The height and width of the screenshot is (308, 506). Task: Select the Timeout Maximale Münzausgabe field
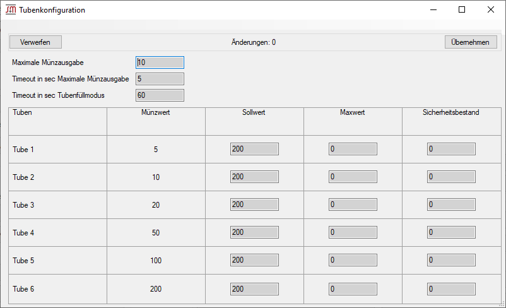(160, 79)
